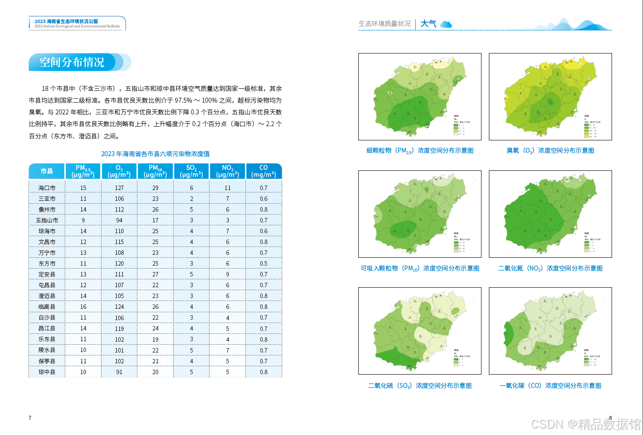The width and height of the screenshot is (643, 435).
Task: Click the 市县 column header
Action: coord(47,171)
